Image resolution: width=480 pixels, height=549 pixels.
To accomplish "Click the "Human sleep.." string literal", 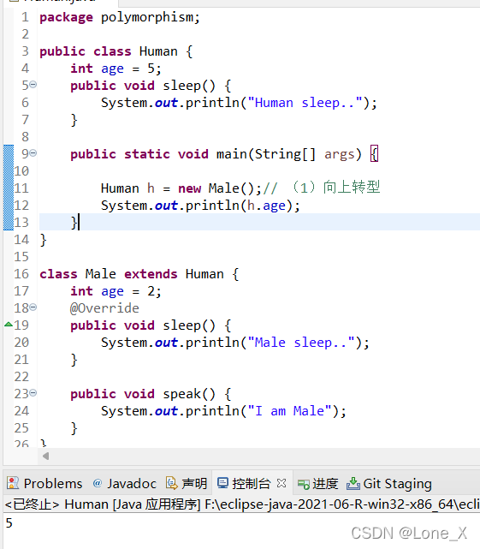I will [x=305, y=103].
